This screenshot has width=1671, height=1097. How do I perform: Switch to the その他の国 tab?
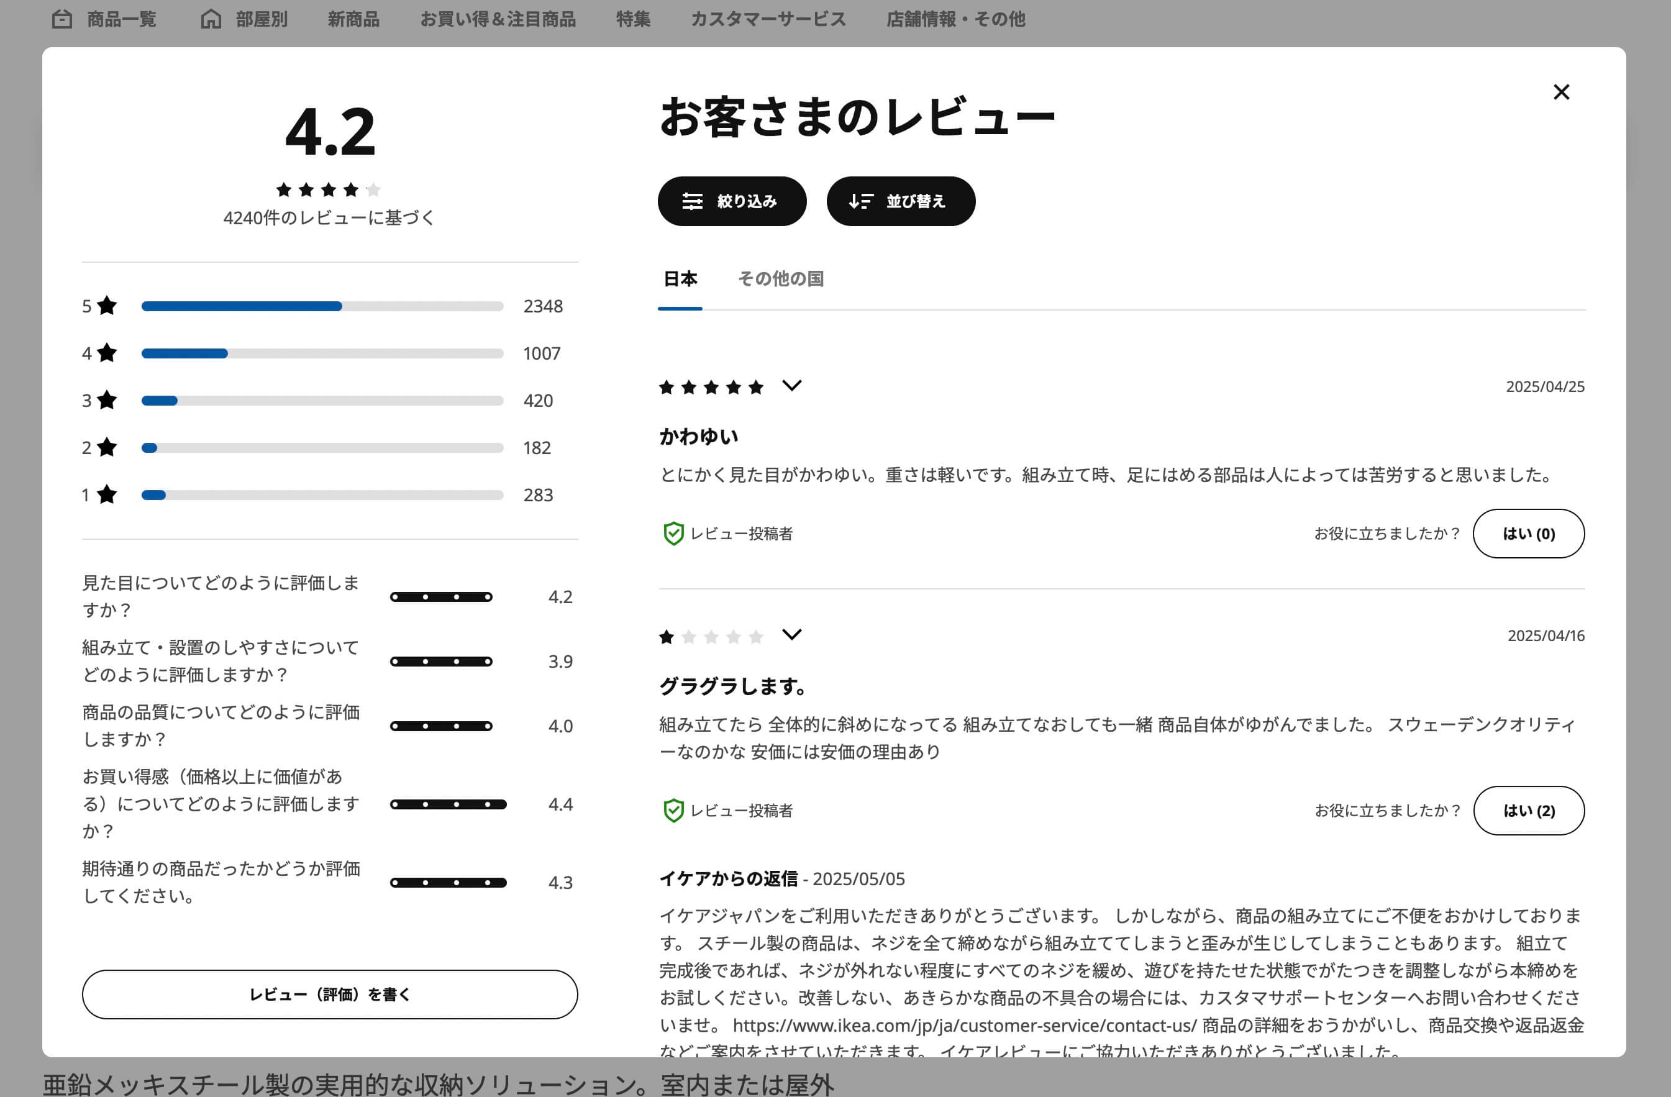coord(781,279)
